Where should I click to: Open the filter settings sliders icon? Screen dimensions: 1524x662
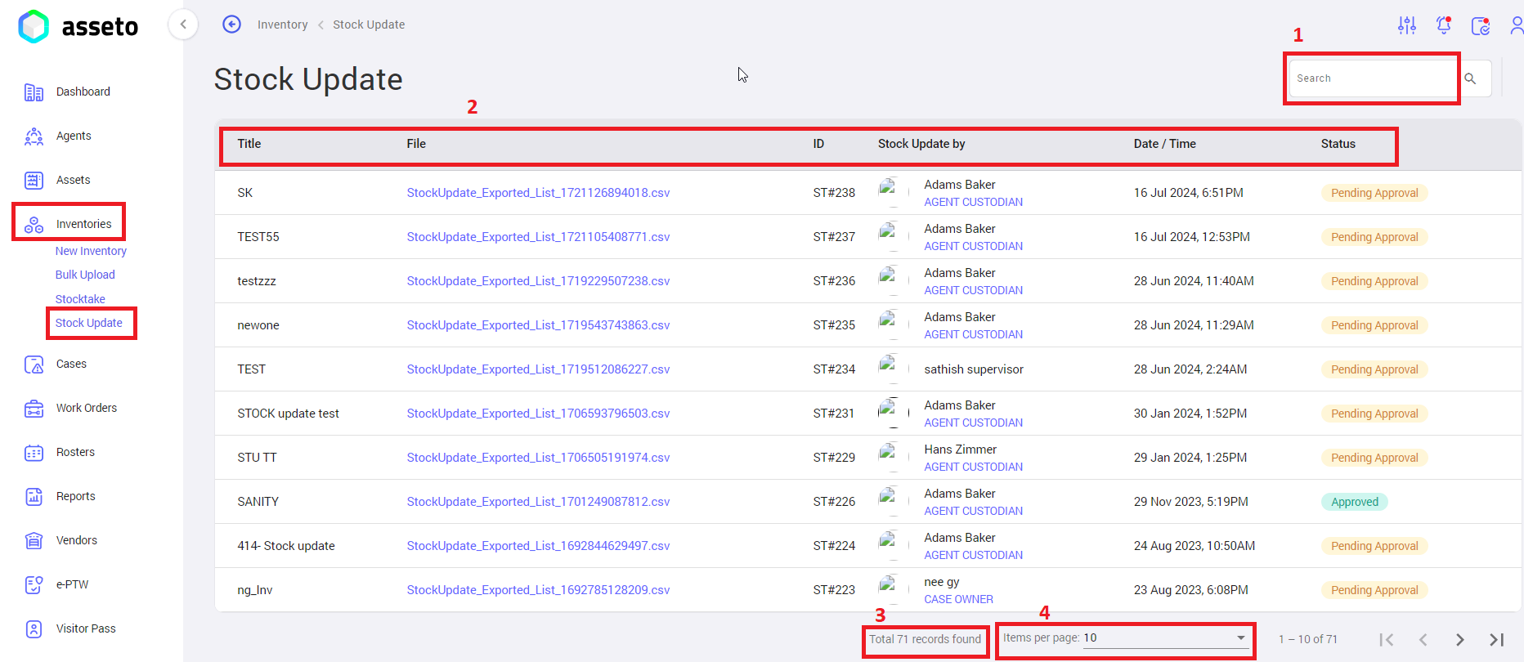pos(1406,25)
